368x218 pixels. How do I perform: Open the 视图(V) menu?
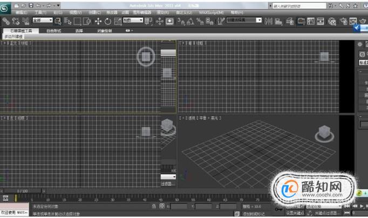coord(76,12)
